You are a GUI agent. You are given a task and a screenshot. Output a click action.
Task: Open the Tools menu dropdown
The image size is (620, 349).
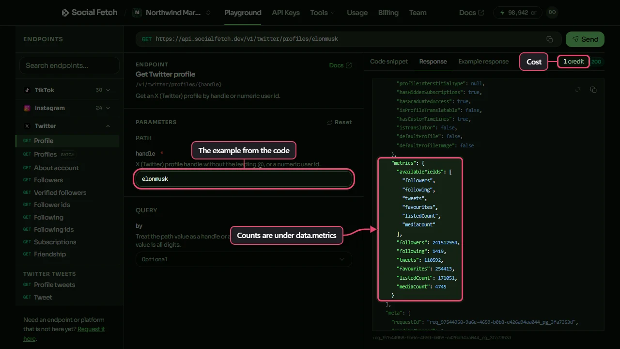pyautogui.click(x=322, y=13)
